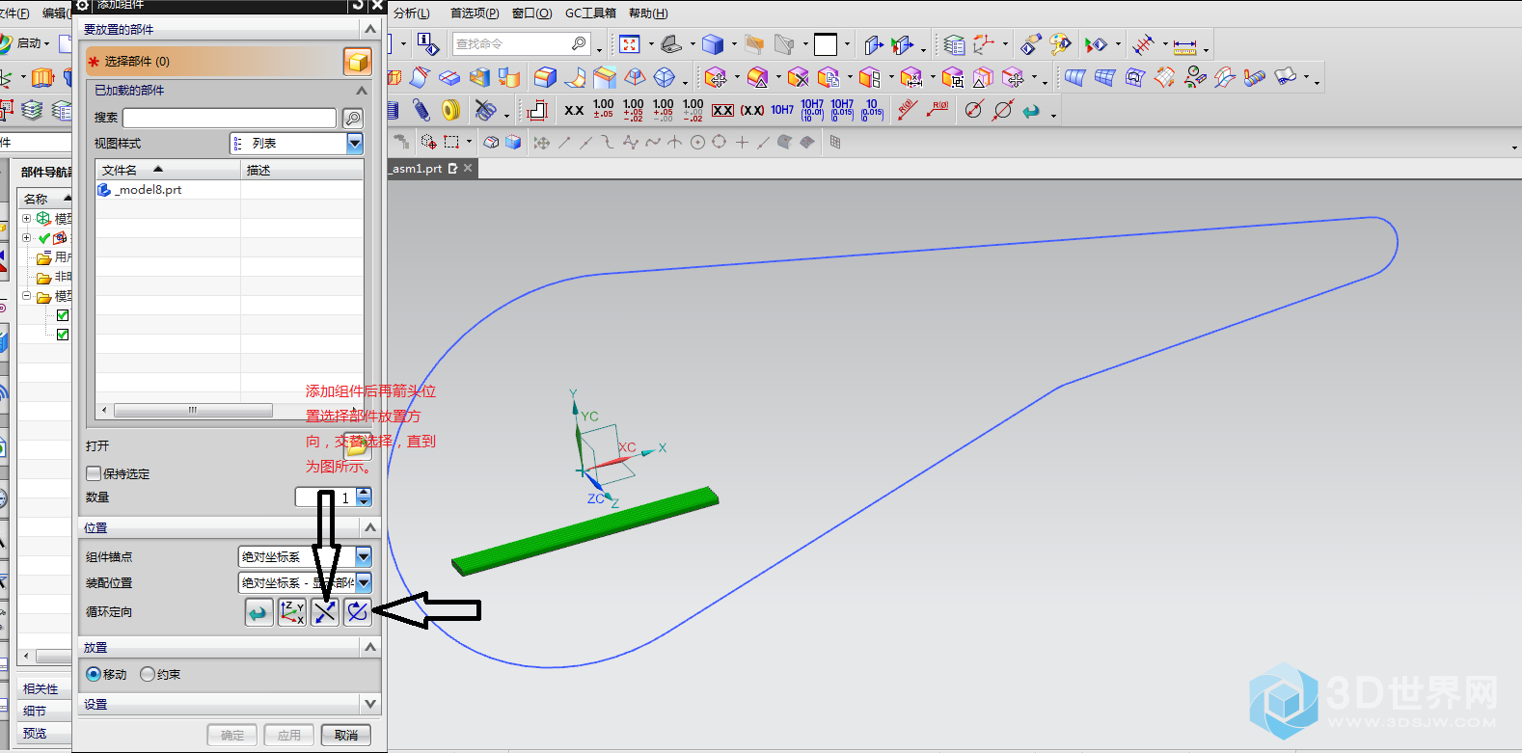Click the loaded parts search input field

pos(230,118)
